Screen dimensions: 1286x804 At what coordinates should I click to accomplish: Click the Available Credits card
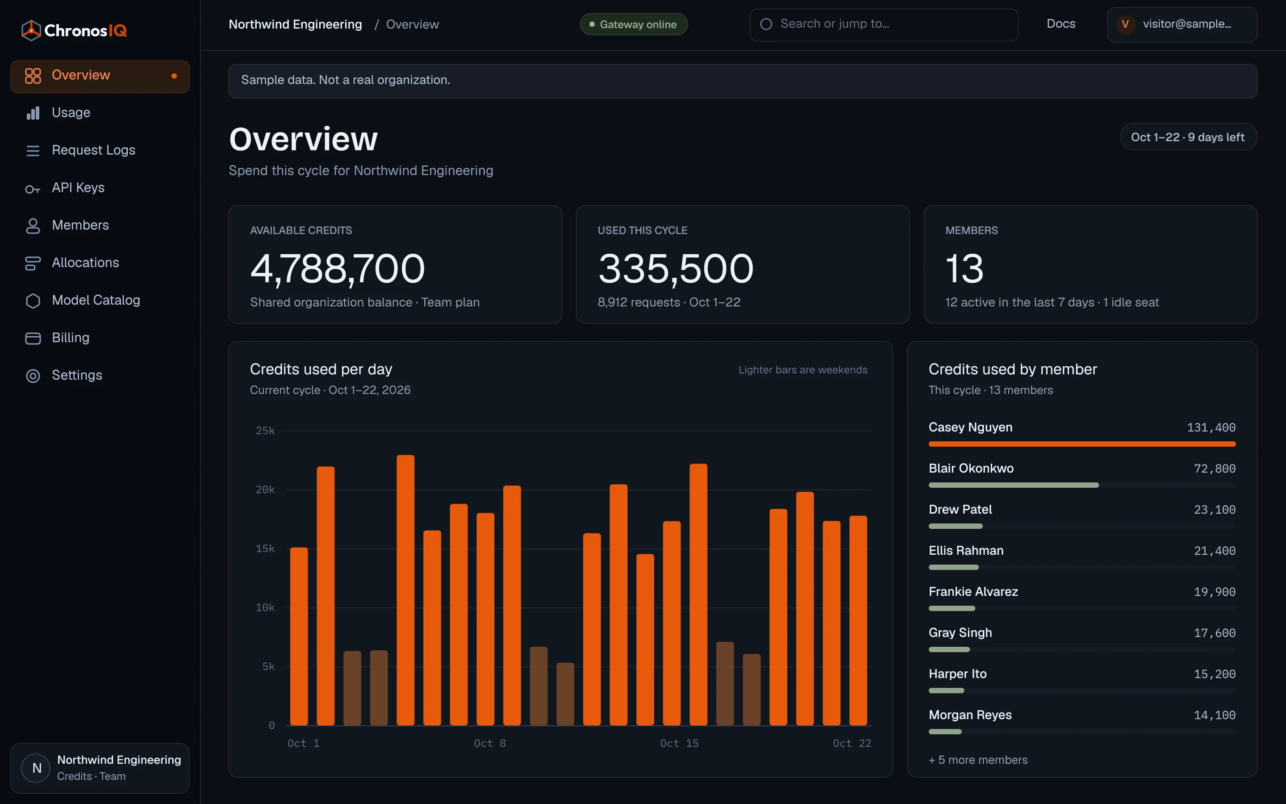pos(395,264)
